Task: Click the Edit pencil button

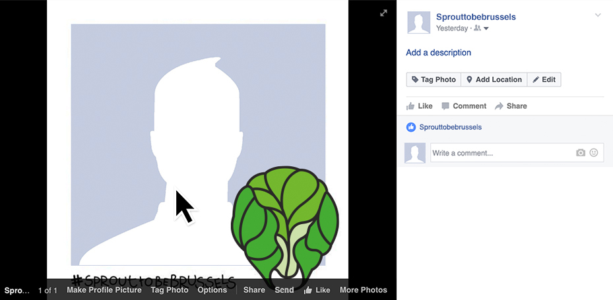Action: click(544, 80)
